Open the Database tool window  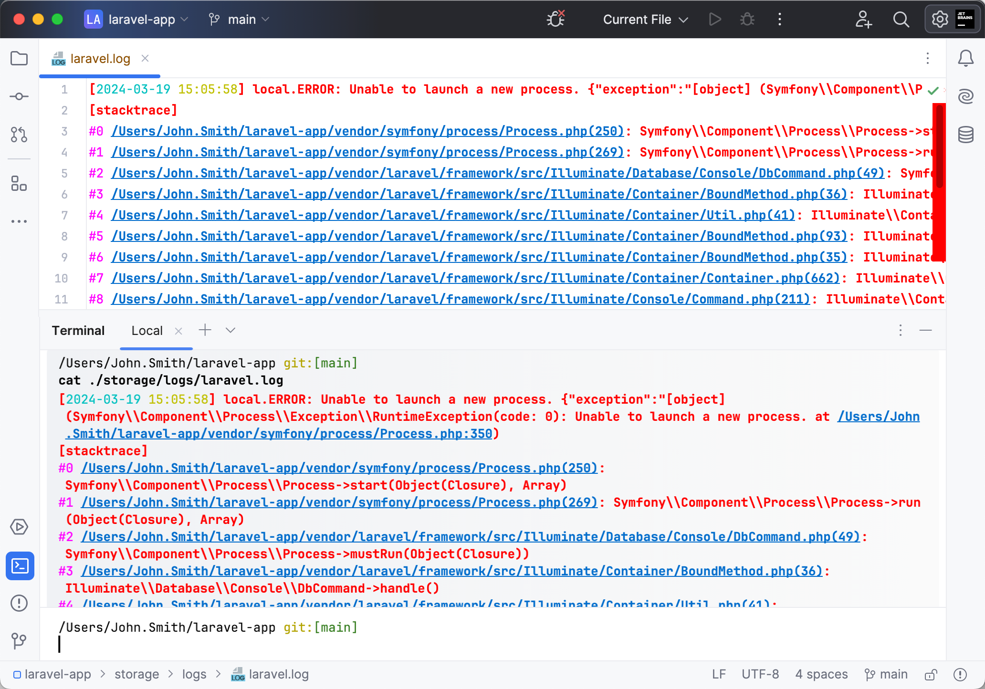click(965, 135)
